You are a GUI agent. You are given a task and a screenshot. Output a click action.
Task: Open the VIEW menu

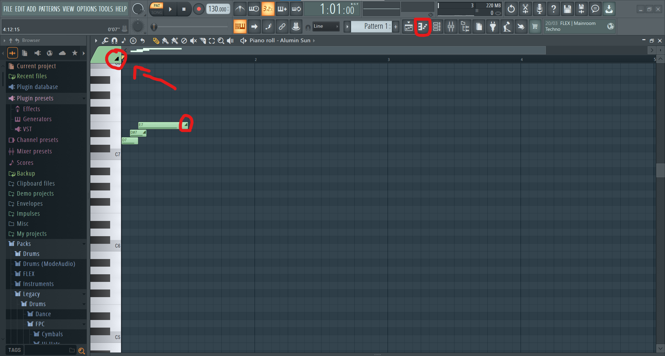[68, 9]
